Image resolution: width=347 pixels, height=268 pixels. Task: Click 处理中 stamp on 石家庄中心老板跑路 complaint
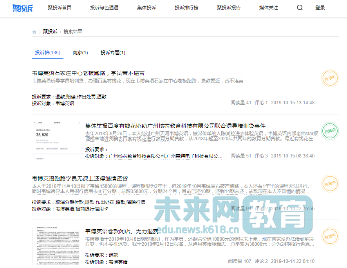(330, 78)
